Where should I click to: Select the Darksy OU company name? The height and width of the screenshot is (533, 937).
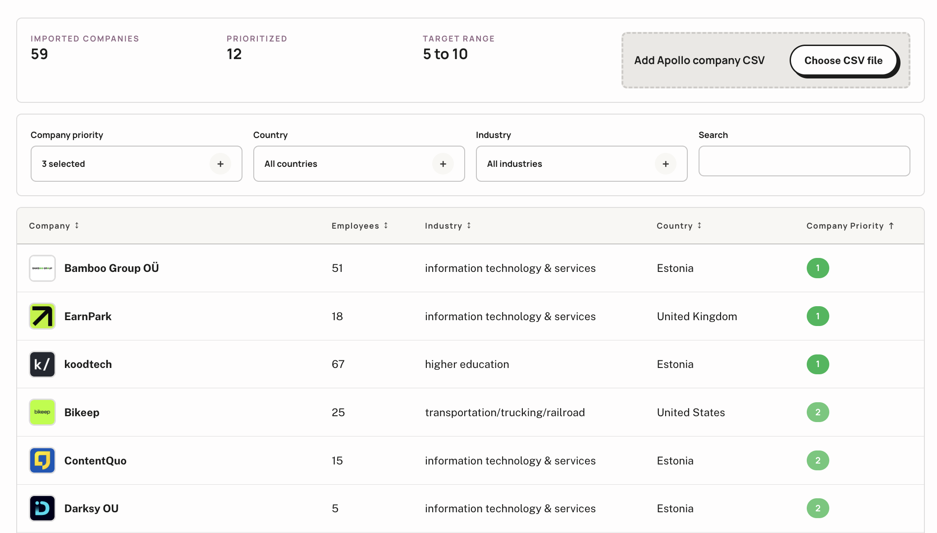[x=91, y=508]
